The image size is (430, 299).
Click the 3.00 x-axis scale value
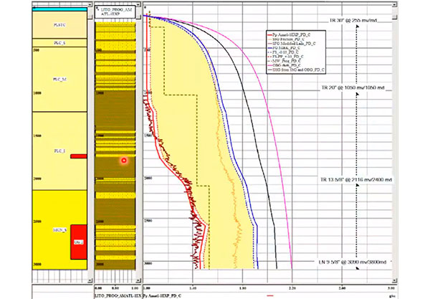tap(391, 288)
